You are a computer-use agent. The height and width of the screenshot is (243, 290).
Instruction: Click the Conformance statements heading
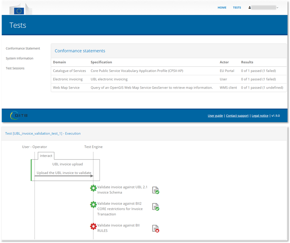[80, 51]
